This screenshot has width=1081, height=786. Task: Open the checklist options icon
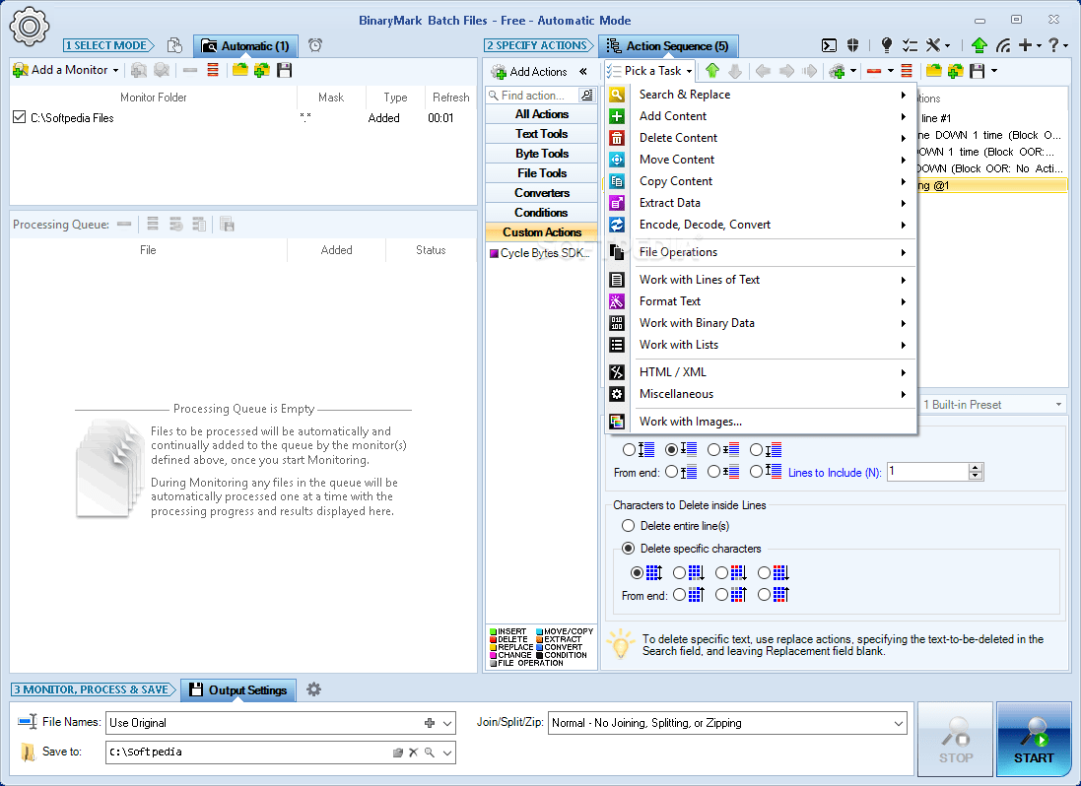[x=910, y=45]
